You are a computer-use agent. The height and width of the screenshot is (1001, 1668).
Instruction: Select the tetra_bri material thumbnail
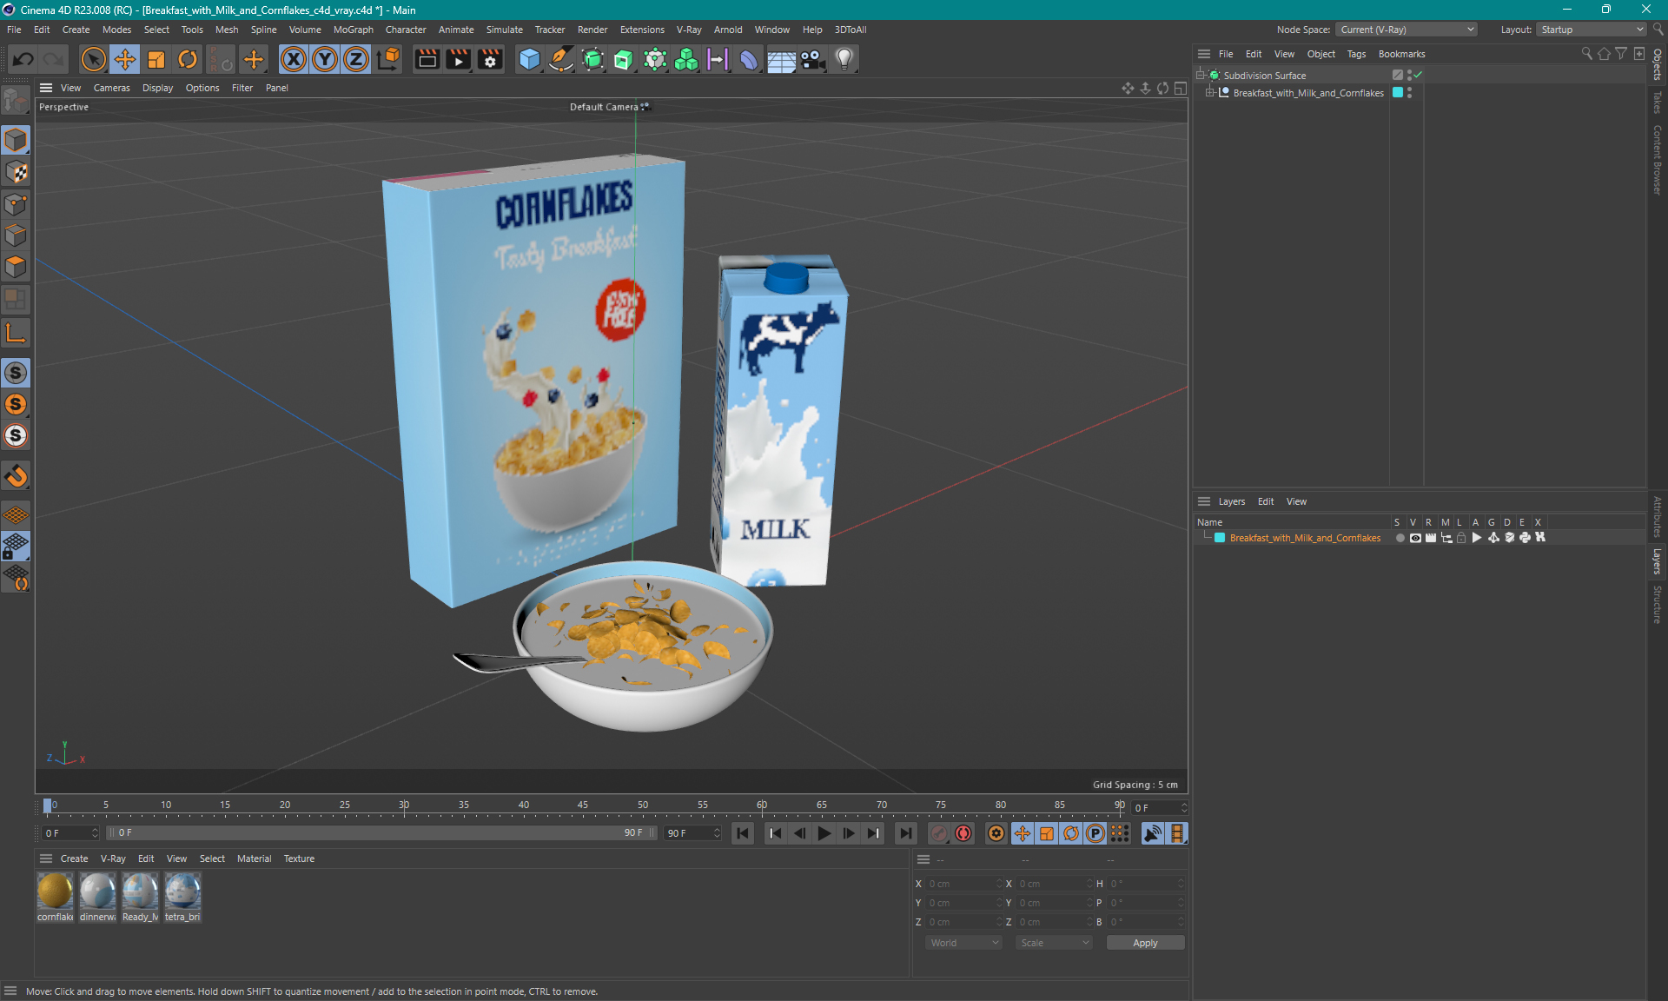point(182,898)
